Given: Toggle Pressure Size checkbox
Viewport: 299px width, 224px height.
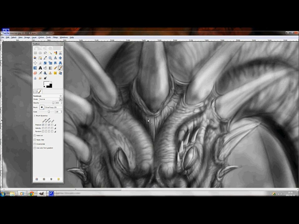Looking at the screenshot, I should pos(49,125).
